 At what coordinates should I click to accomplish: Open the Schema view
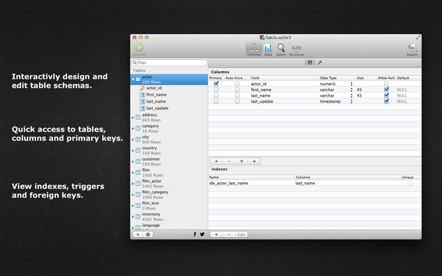click(254, 50)
